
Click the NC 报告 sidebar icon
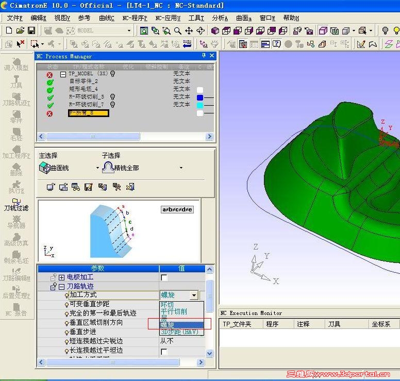16,310
